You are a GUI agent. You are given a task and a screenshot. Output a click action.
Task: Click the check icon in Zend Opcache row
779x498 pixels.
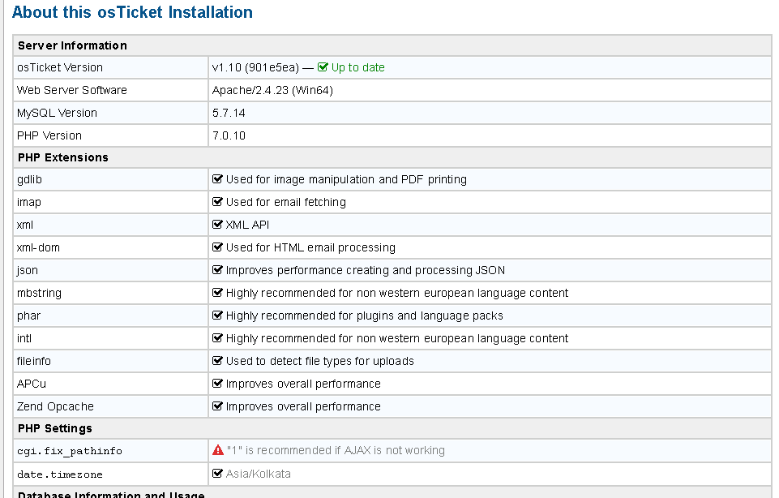[217, 406]
